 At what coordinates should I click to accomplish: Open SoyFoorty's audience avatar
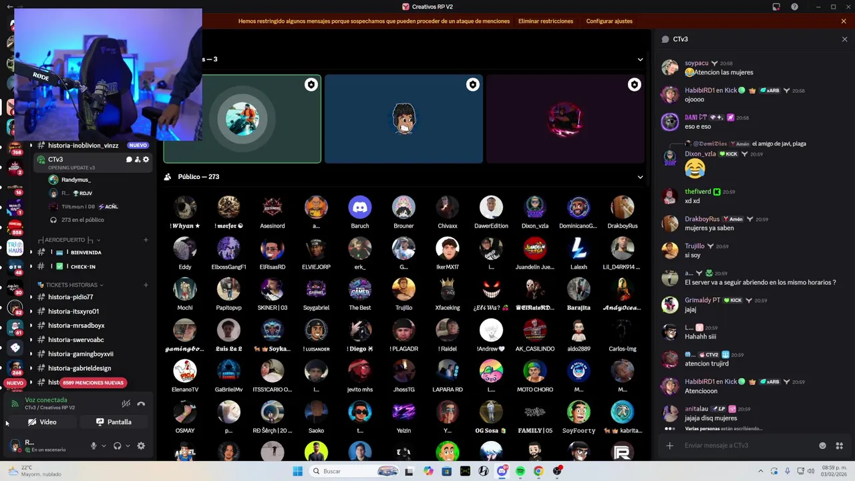[578, 412]
